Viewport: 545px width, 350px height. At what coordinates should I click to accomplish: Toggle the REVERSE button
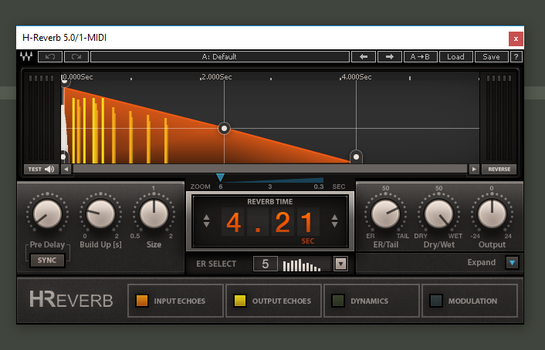499,169
